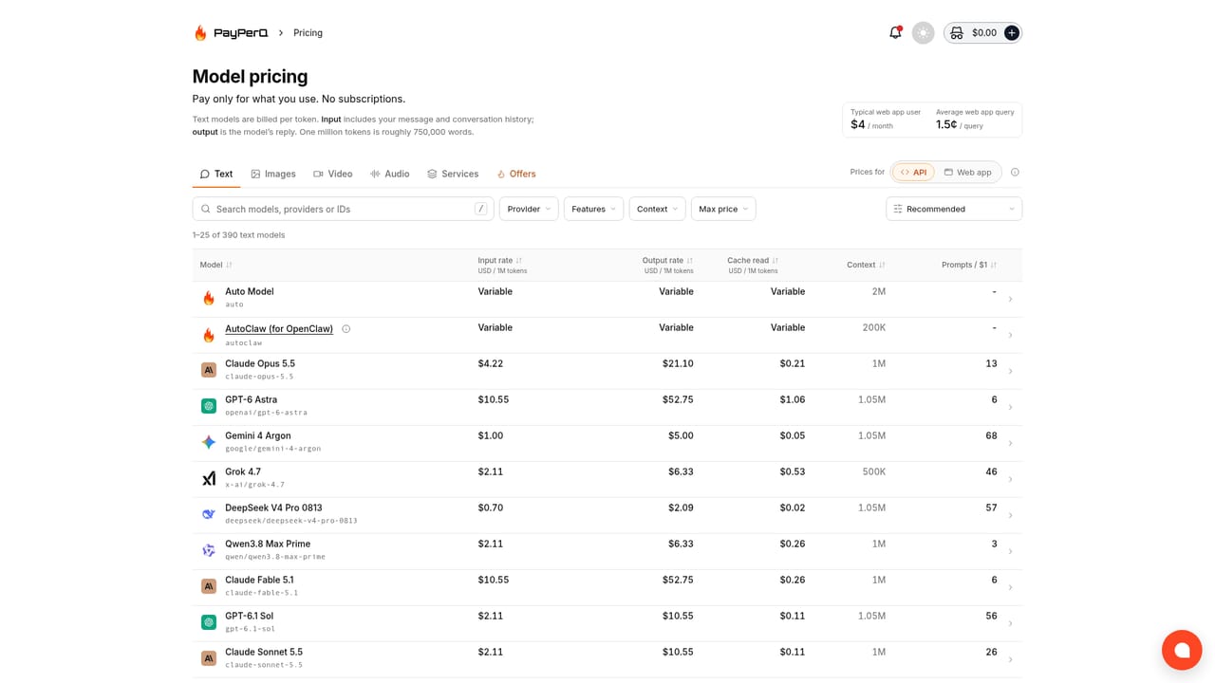Screen dimensions: 1215x683
Task: Open the chat support bubble
Action: 1182,650
